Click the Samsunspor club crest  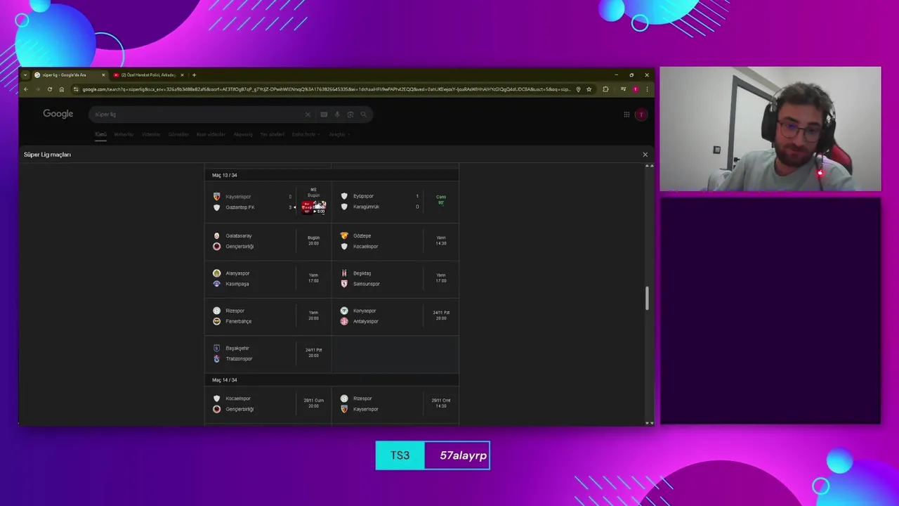coord(344,284)
